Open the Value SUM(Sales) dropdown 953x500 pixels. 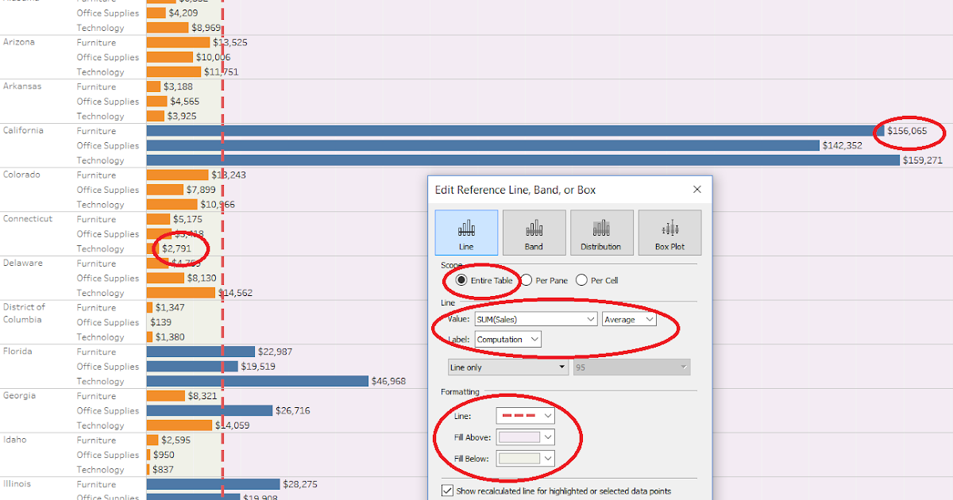click(589, 318)
